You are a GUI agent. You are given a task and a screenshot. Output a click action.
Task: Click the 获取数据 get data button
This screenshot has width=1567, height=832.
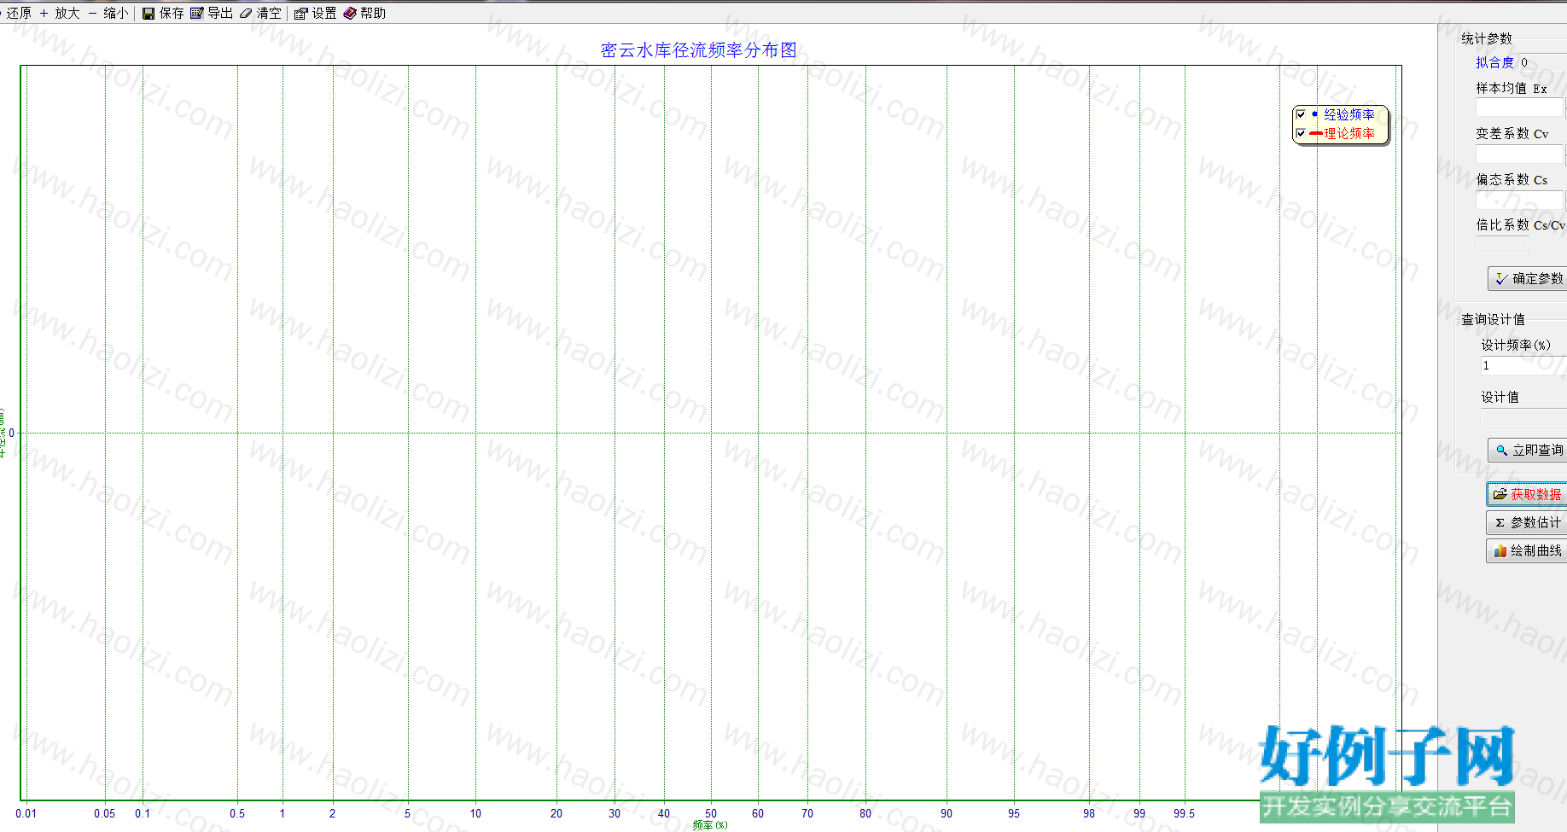pos(1527,494)
